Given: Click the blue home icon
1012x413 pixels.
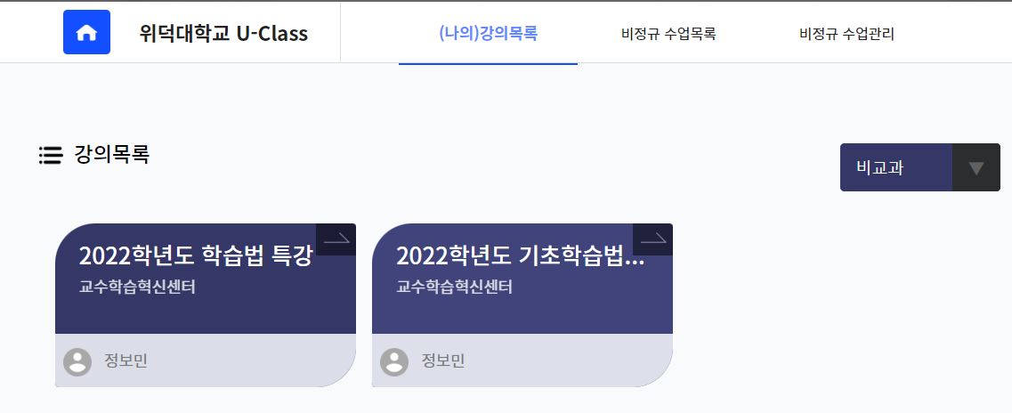Looking at the screenshot, I should [86, 32].
